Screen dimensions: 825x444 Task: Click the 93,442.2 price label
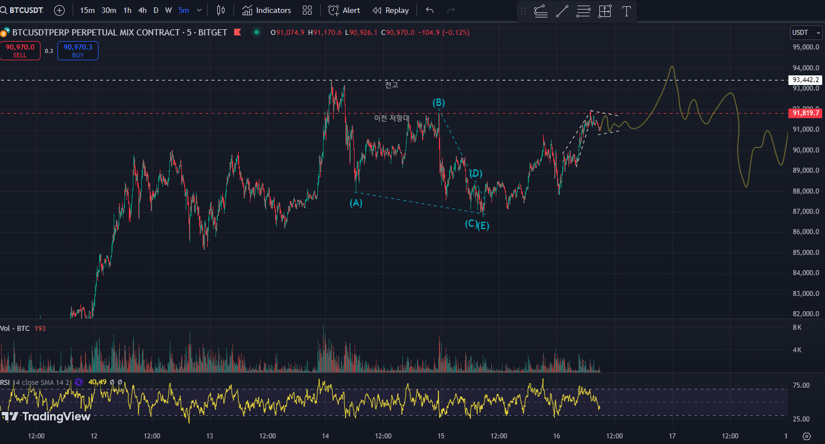pyautogui.click(x=805, y=80)
